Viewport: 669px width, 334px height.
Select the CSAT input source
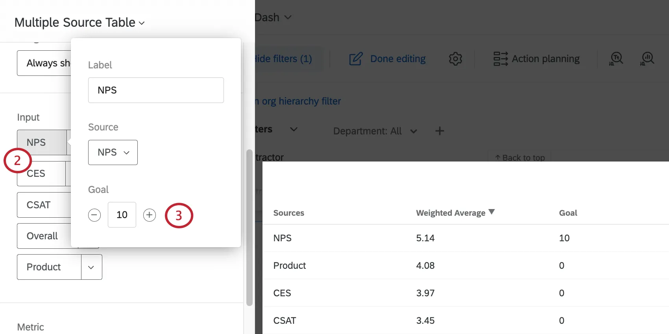39,205
